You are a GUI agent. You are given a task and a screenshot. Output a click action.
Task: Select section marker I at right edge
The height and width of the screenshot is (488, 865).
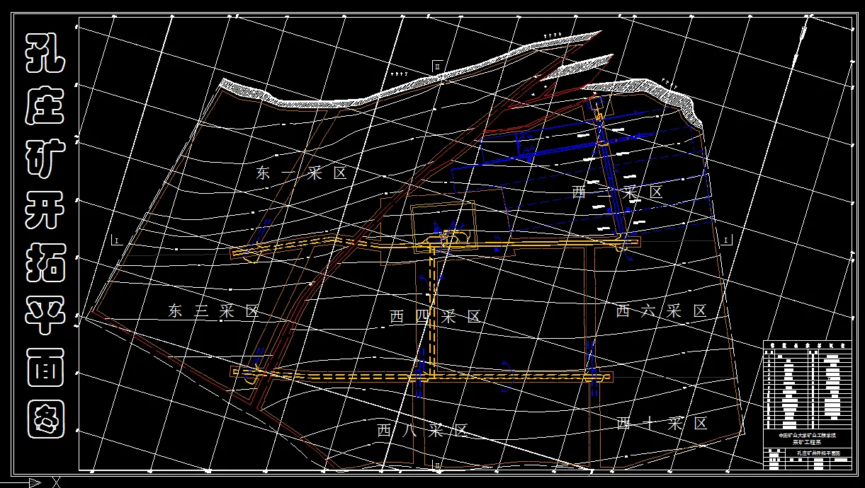point(727,240)
